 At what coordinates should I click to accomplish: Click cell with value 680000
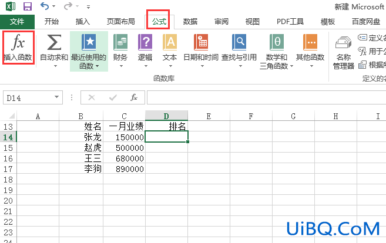[x=125, y=158]
